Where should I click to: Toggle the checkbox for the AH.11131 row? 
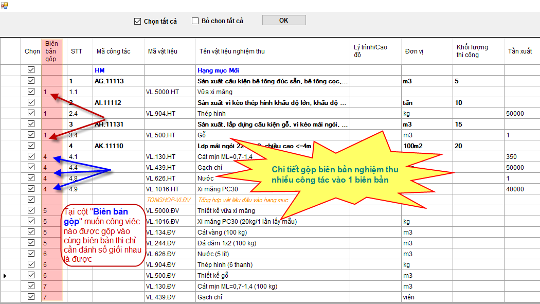pyautogui.click(x=31, y=124)
